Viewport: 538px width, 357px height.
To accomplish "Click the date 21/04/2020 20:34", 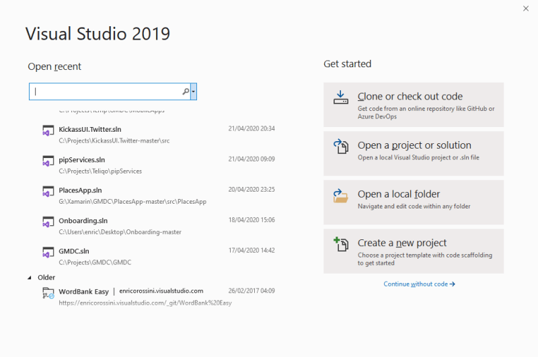I will coord(252,128).
